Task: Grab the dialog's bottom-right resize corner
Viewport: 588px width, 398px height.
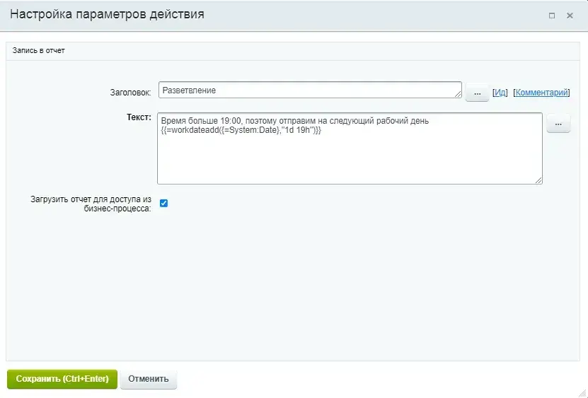Action: pyautogui.click(x=582, y=392)
